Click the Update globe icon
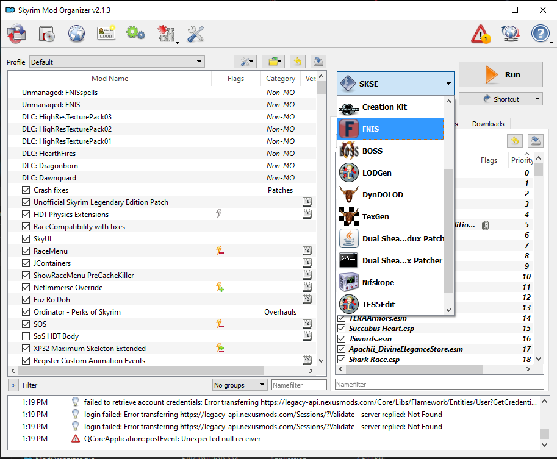This screenshot has width=557, height=459. pyautogui.click(x=511, y=34)
